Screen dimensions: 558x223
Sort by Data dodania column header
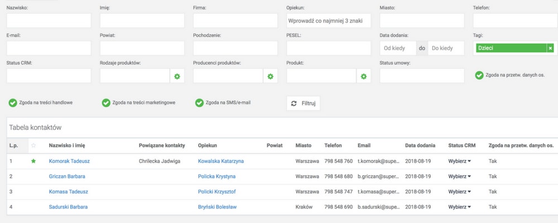click(420, 146)
